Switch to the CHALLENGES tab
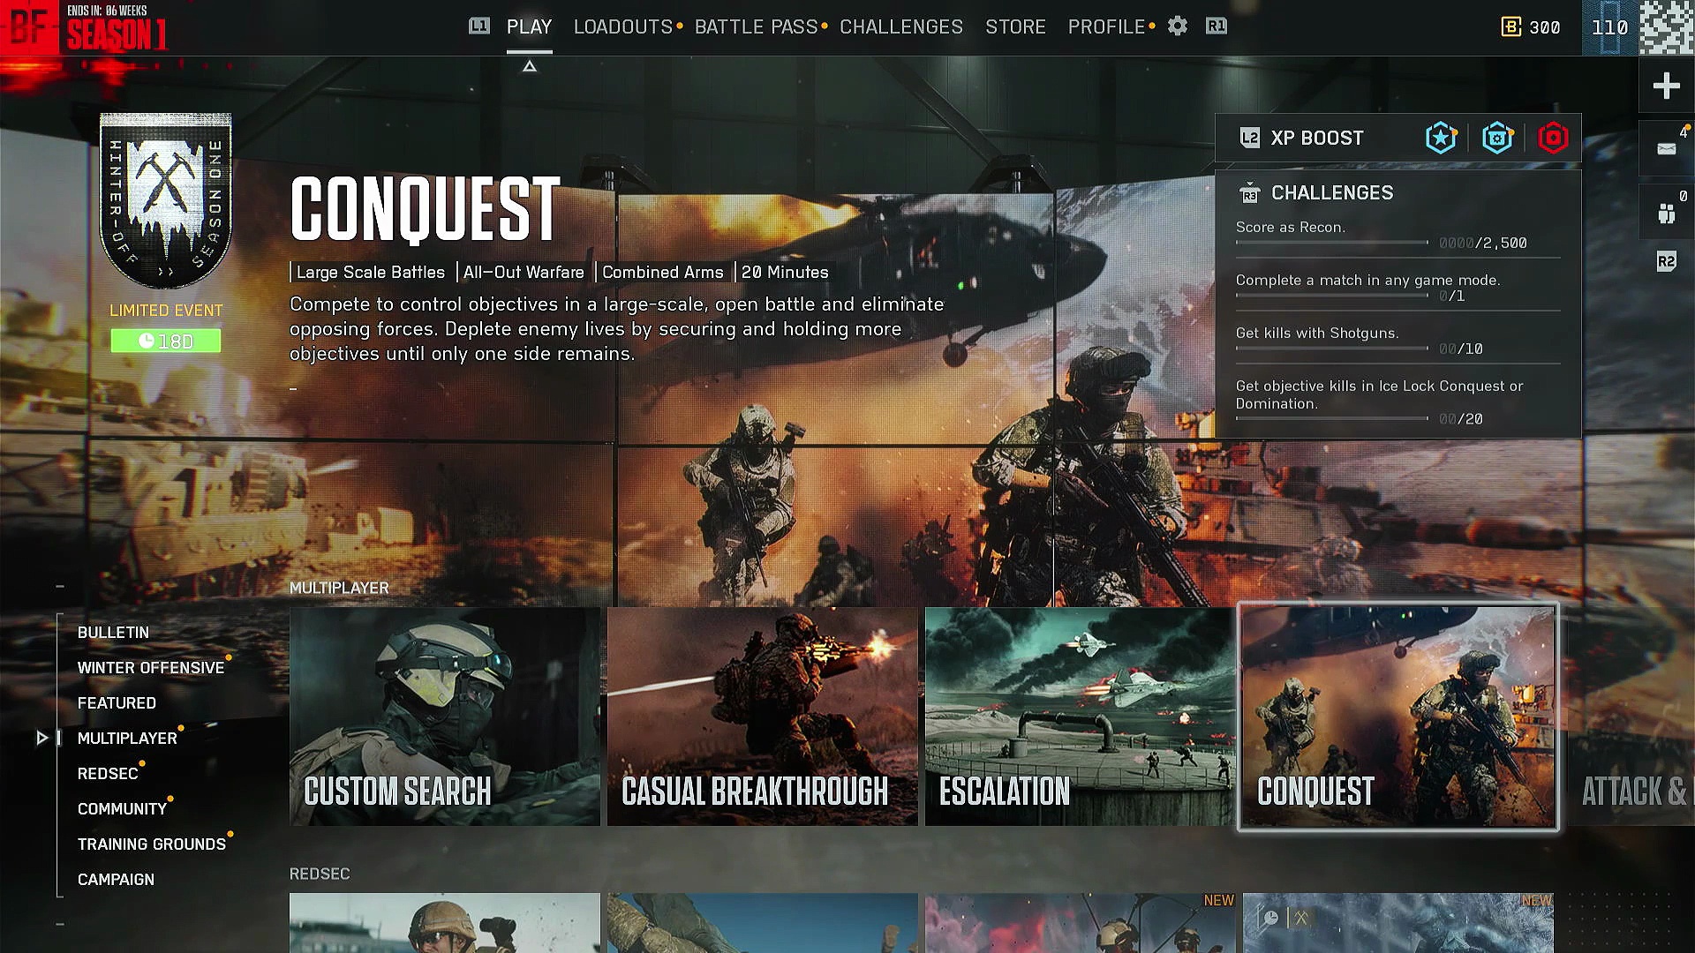This screenshot has height=953, width=1695. (900, 26)
